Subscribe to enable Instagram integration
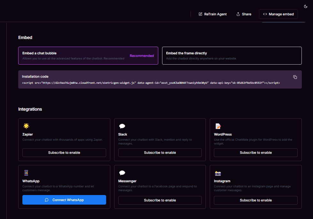313x219 pixels. 256,200
